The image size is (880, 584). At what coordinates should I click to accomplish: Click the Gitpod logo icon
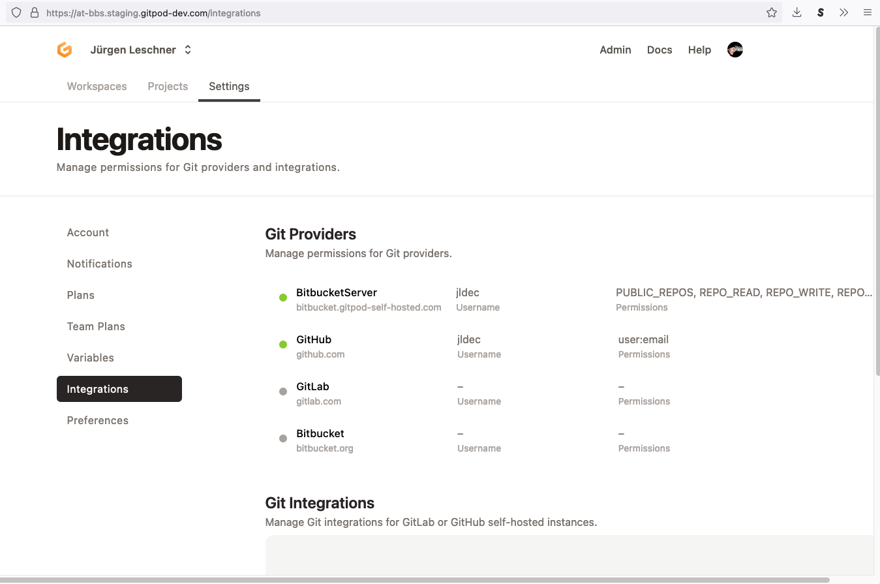pos(64,50)
